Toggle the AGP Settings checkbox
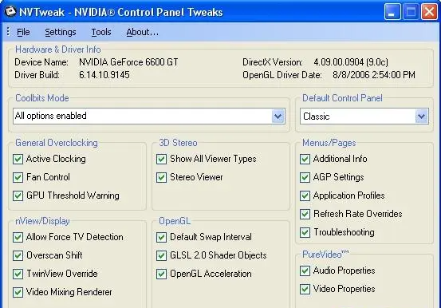Screen dimensions: 441x308 tap(305, 177)
